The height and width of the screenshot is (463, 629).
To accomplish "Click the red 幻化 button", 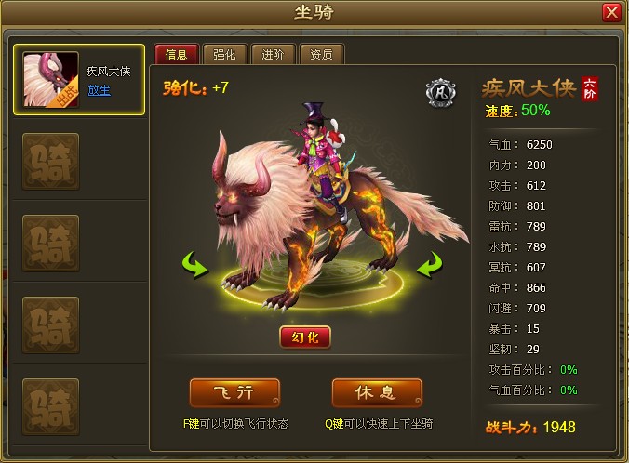I will pyautogui.click(x=305, y=337).
